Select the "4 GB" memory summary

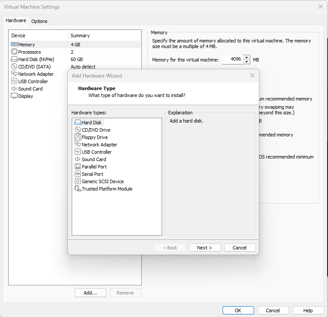[75, 45]
